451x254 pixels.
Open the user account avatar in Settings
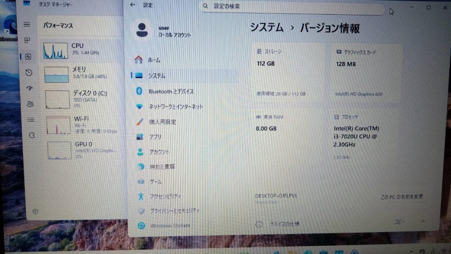point(142,30)
